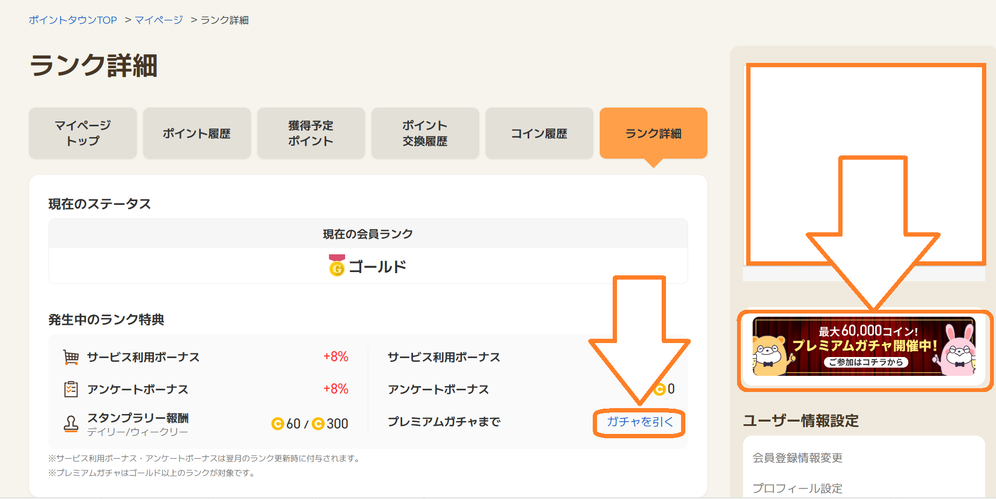The height and width of the screenshot is (499, 996).
Task: Switch to the コイン履歴 tab
Action: [539, 133]
